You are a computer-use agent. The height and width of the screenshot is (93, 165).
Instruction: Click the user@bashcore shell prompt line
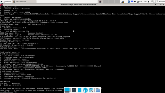8,92
